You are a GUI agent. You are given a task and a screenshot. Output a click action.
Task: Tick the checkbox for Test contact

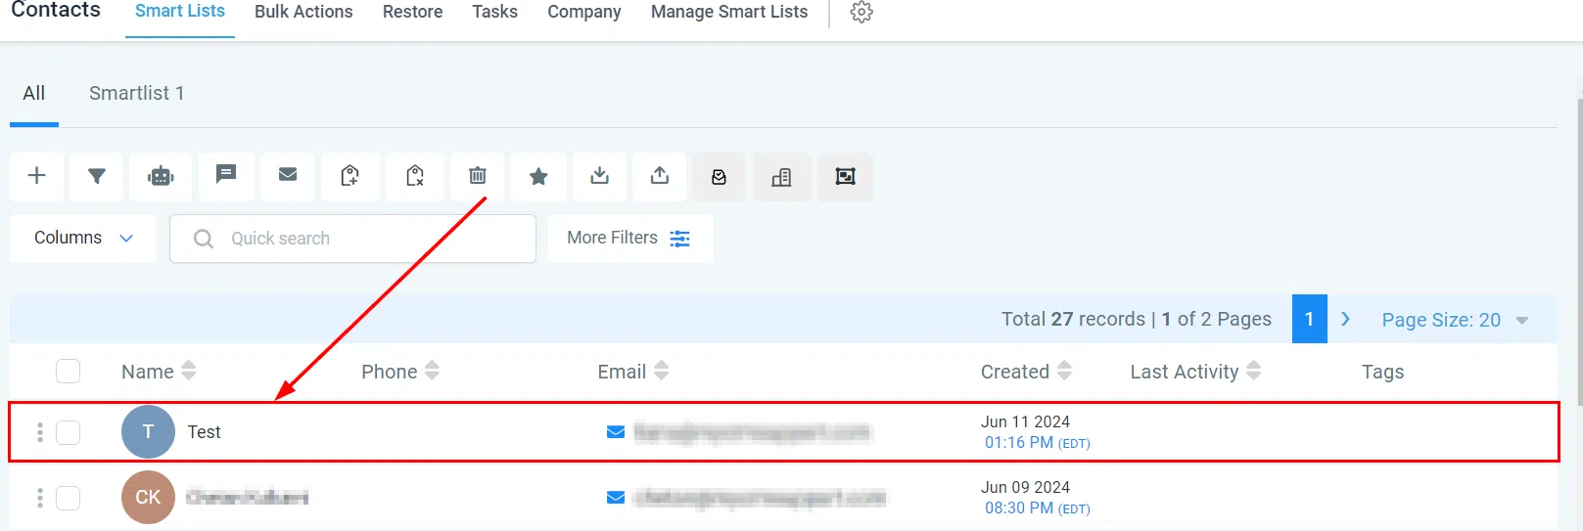68,432
